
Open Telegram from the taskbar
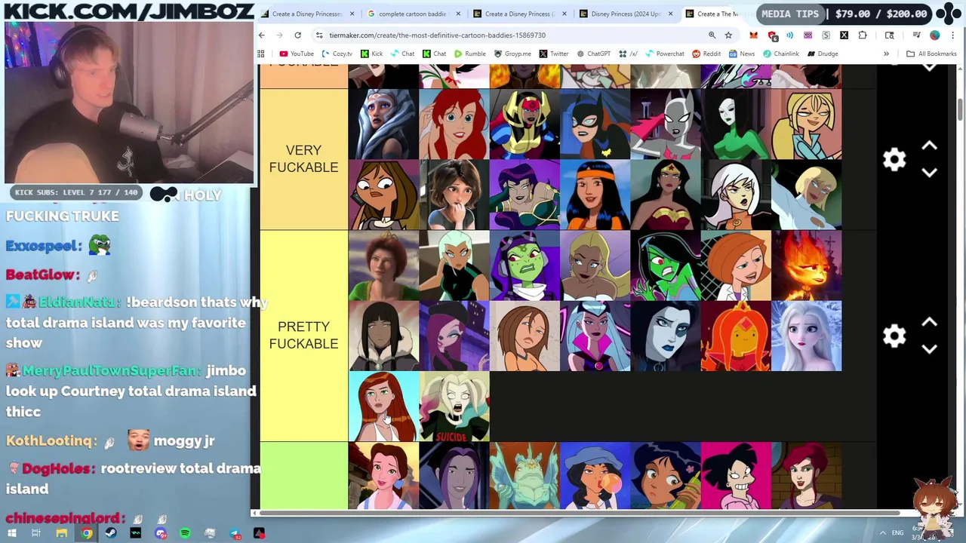point(235,533)
